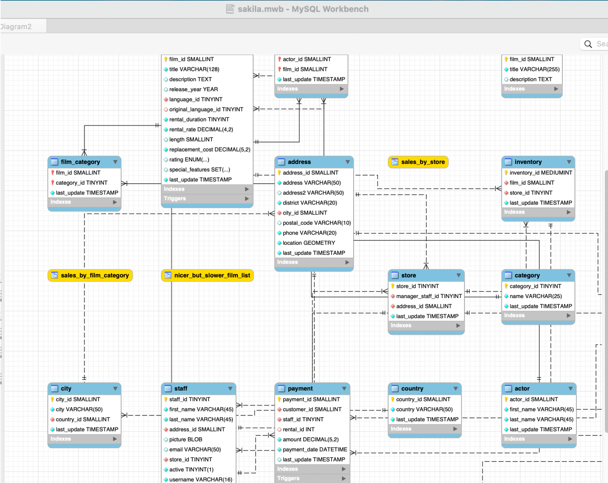608x483 pixels.
Task: Collapse the payment table with its arrow
Action: (344, 389)
